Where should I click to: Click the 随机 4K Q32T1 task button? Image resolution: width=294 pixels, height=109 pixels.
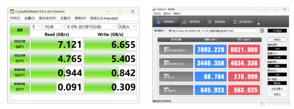(176, 90)
